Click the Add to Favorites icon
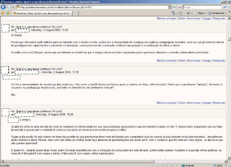 point(7,13)
